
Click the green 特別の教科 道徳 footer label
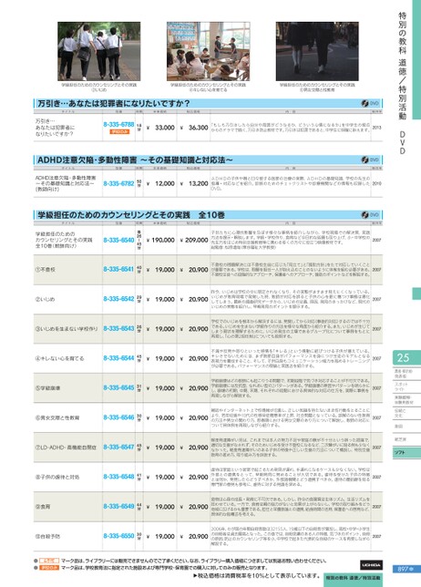(x=353, y=579)
